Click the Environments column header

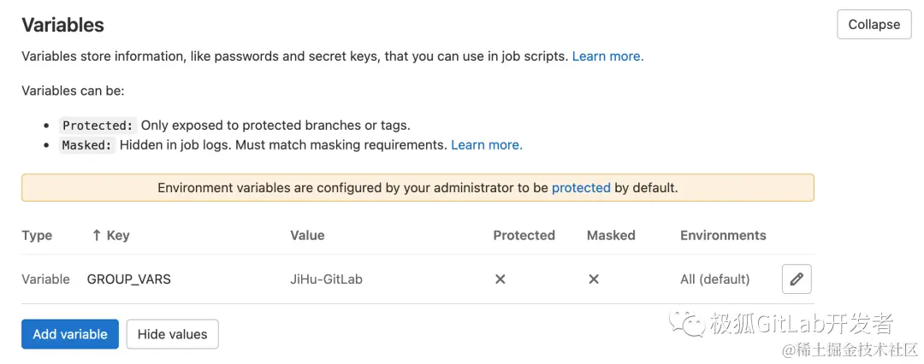723,235
